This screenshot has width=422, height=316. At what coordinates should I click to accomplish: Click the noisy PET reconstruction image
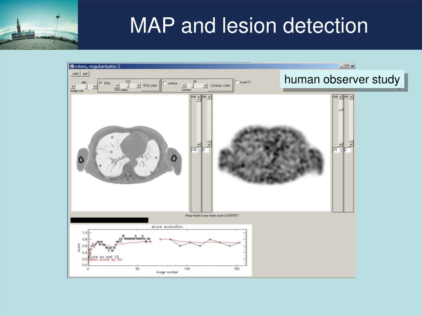[272, 153]
